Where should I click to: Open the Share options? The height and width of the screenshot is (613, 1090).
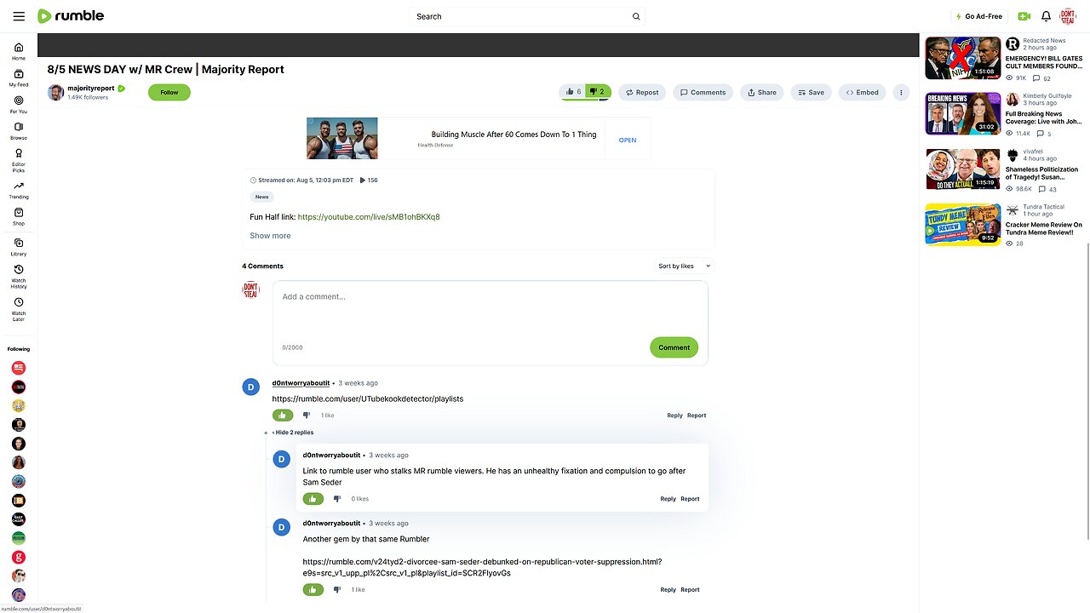[762, 92]
